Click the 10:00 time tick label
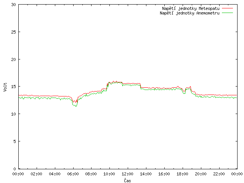 tap(109, 174)
